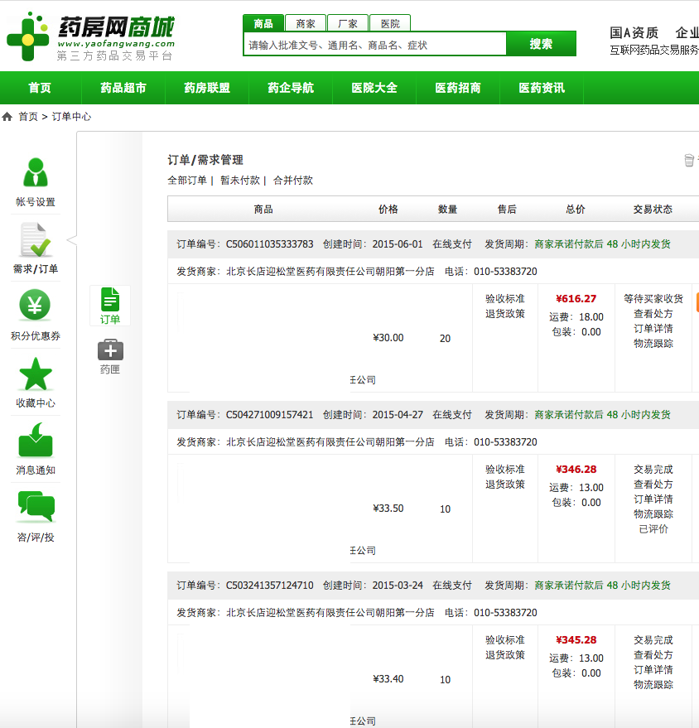Click order number C506011035333783
699x728 pixels.
[x=269, y=243]
